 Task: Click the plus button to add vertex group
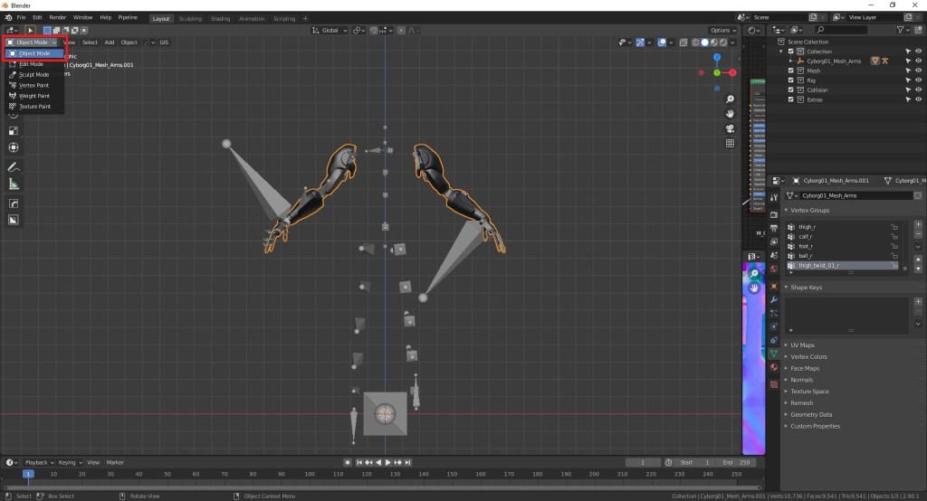click(918, 223)
